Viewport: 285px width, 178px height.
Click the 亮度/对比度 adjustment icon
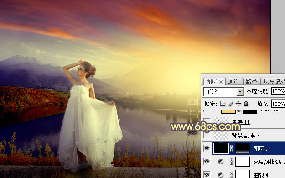click(x=221, y=162)
